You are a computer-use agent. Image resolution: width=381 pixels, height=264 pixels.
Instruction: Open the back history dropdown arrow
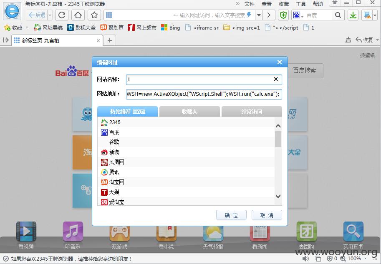pyautogui.click(x=50, y=15)
